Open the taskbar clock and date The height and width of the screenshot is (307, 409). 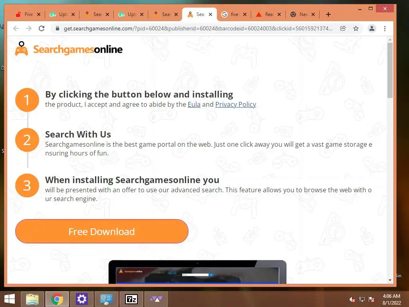coord(391,299)
